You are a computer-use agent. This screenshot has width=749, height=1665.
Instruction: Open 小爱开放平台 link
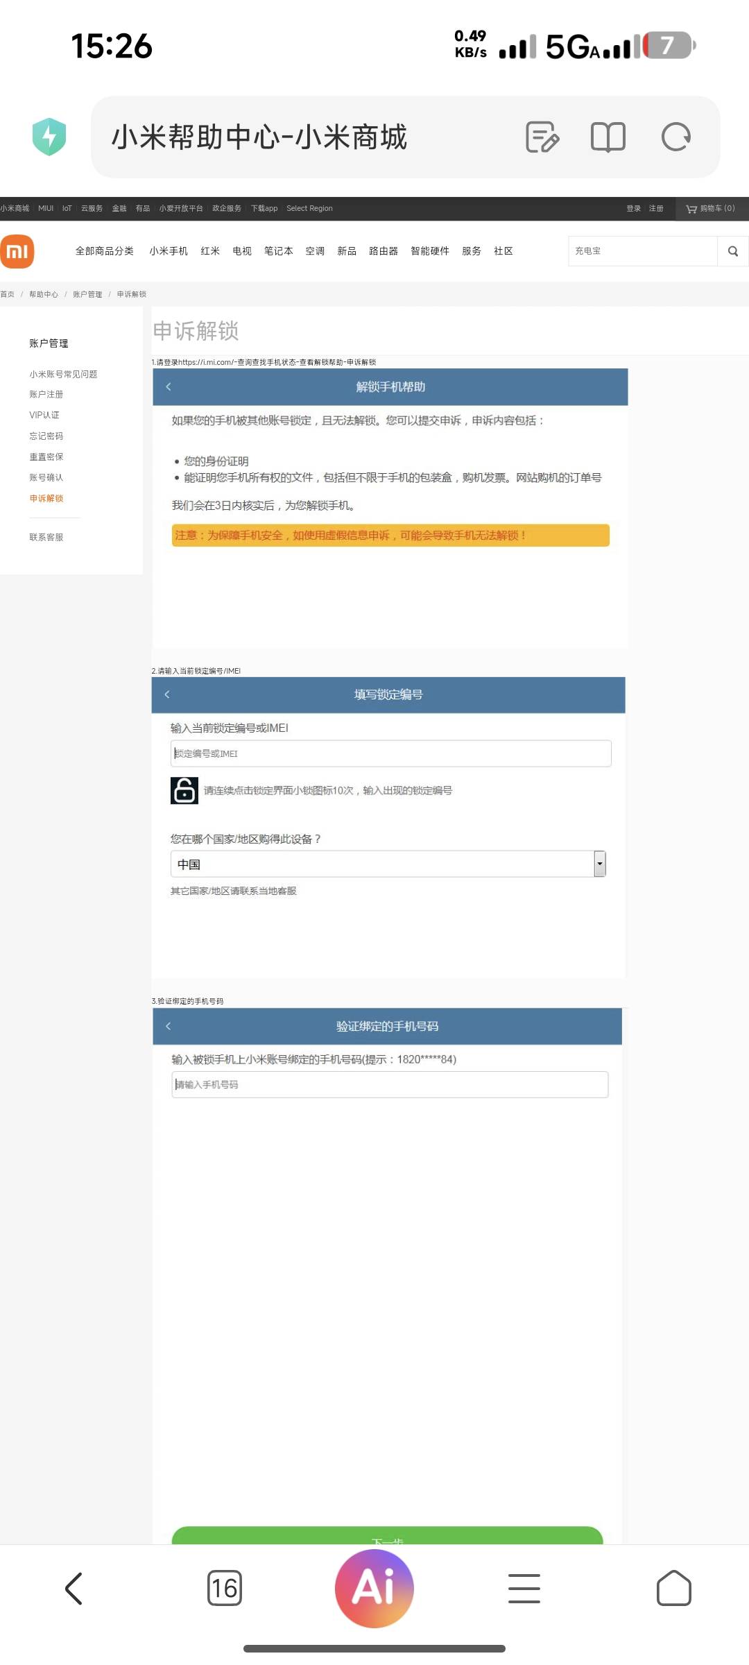click(x=181, y=208)
